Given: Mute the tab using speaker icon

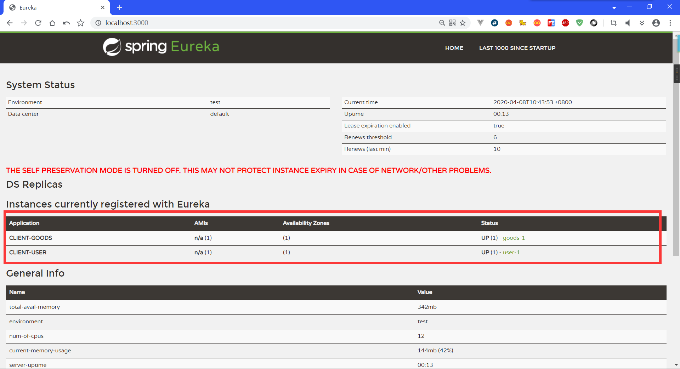Looking at the screenshot, I should (628, 23).
